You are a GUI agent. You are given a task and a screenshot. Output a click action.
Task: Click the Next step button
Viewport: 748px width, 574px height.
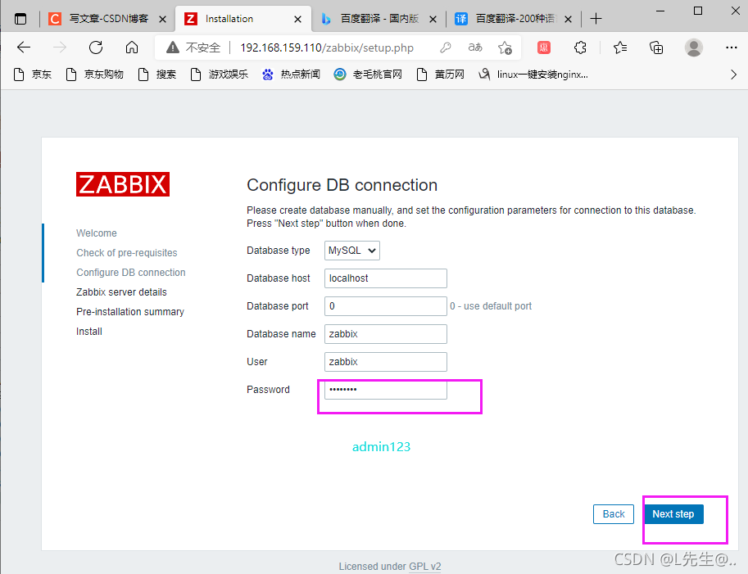[x=673, y=514]
